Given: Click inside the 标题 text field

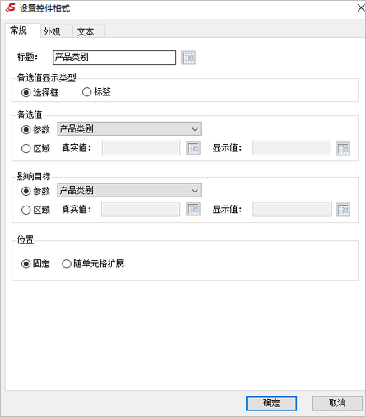Looking at the screenshot, I should coord(114,58).
